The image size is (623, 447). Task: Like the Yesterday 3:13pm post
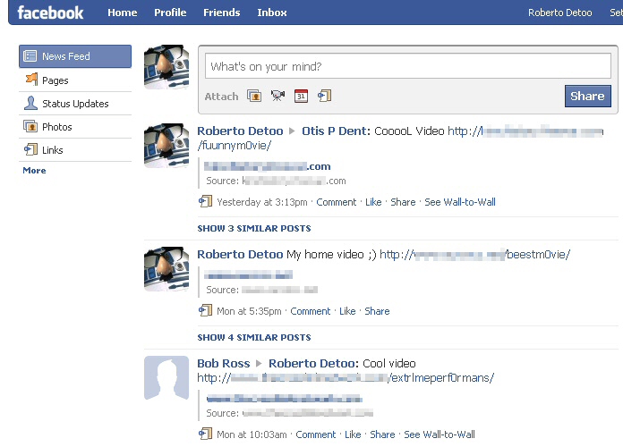pyautogui.click(x=373, y=202)
